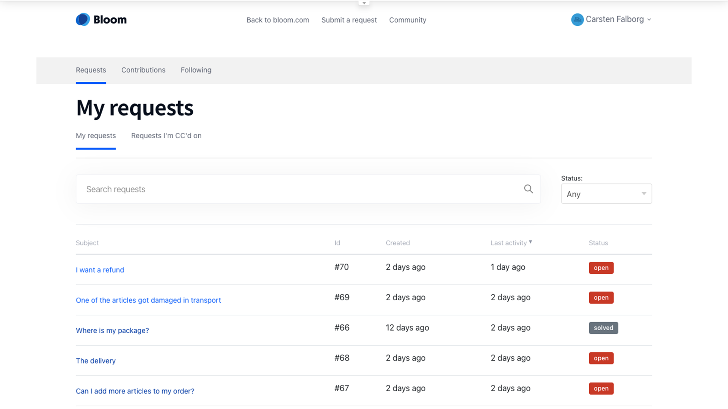This screenshot has height=409, width=728.
Task: Expand the Carsten Falborg user menu chevron
Action: pos(649,20)
